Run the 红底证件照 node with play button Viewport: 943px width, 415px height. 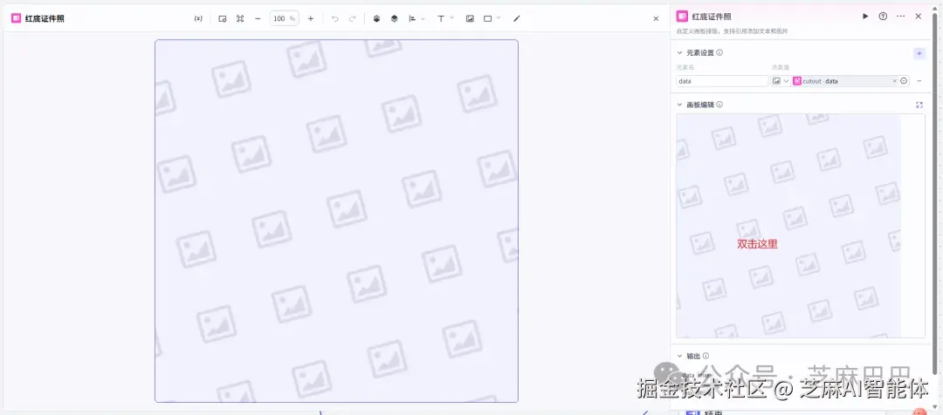(x=865, y=17)
